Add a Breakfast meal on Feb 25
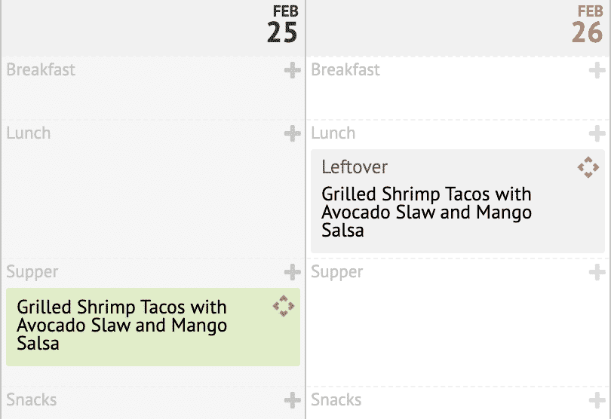The width and height of the screenshot is (611, 419). click(292, 71)
